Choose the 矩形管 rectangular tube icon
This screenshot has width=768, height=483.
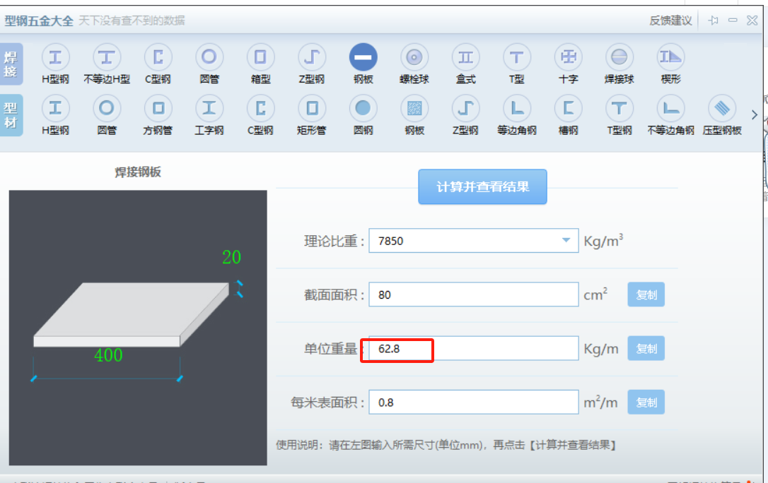click(311, 109)
